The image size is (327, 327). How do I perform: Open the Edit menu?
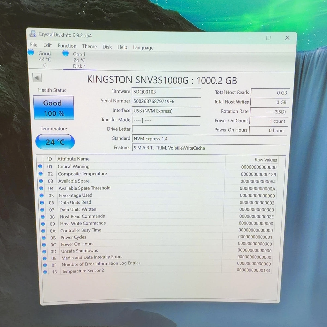(x=47, y=45)
